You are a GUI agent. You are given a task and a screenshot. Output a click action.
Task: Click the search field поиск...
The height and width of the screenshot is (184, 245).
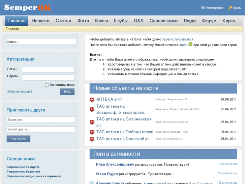[x=41, y=42]
